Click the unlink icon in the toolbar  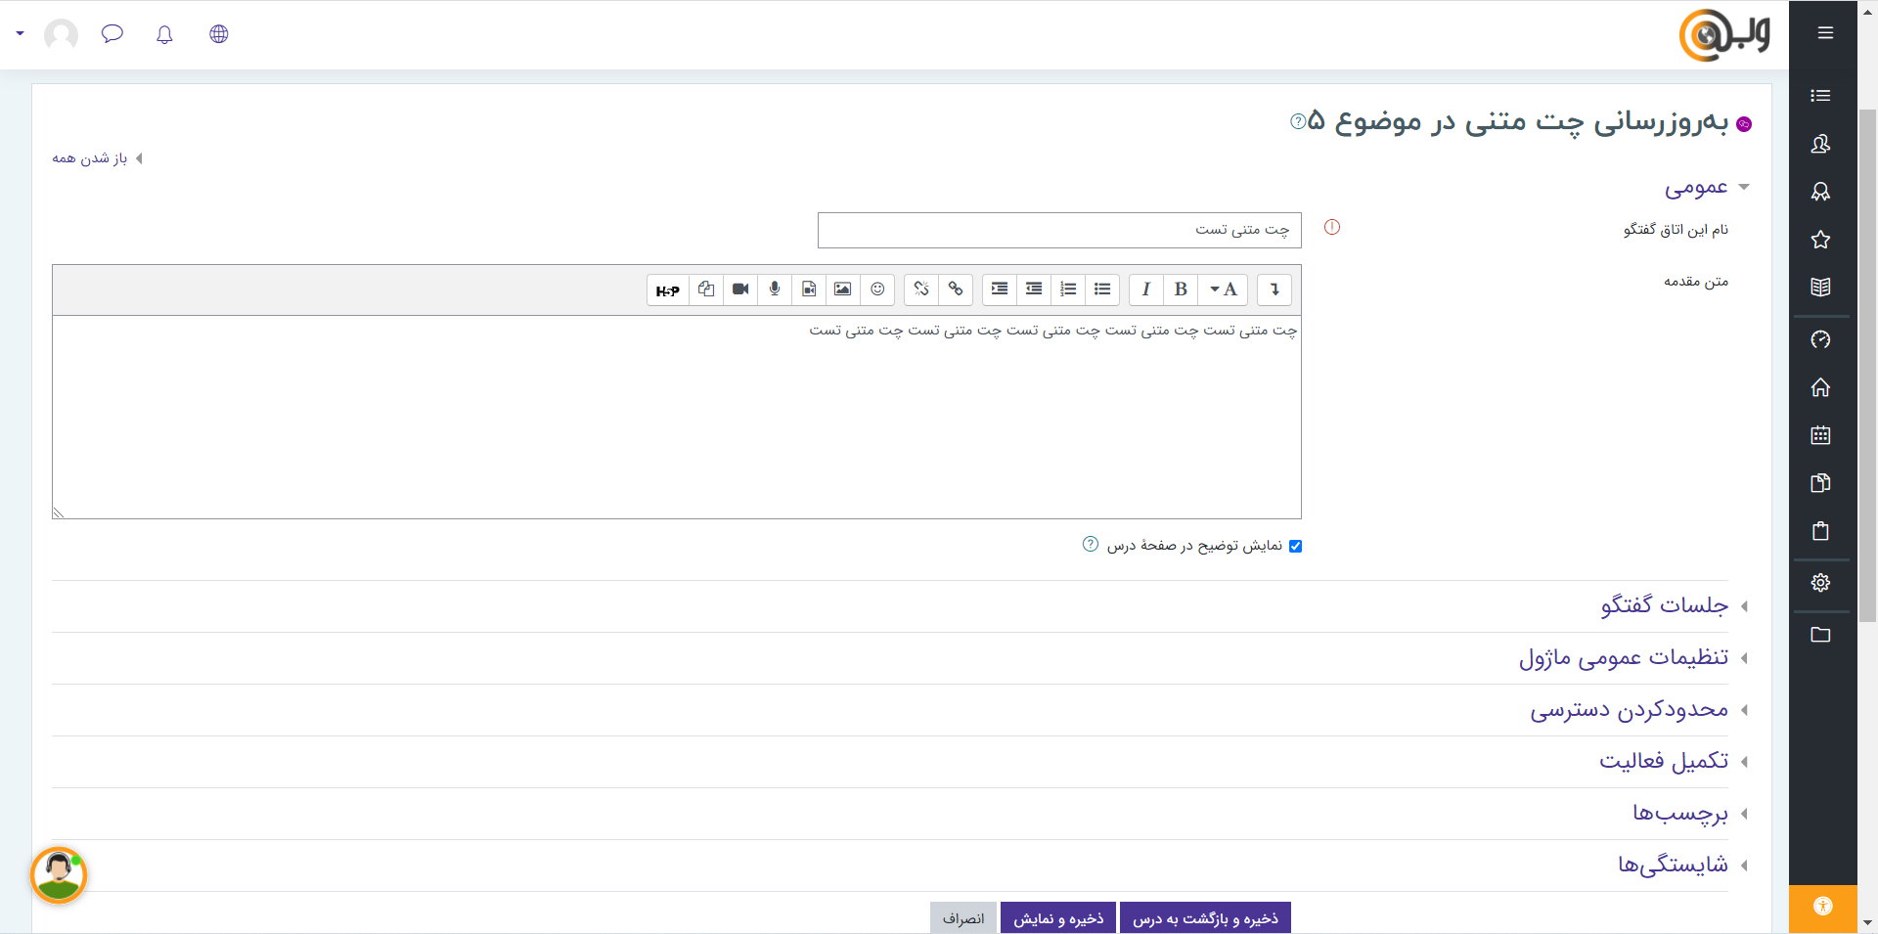[x=920, y=289]
